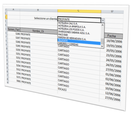Click the ESCAZÚ cell
131x115 pixels.
pyautogui.click(x=62, y=89)
